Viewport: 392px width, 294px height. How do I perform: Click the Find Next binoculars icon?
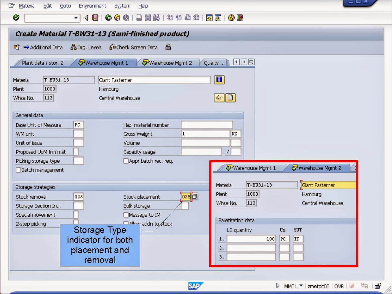(156, 18)
